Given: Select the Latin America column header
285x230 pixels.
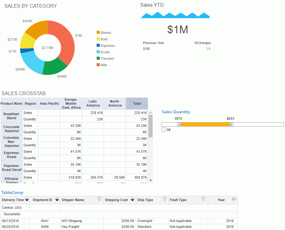Looking at the screenshot, I should pos(93,103).
